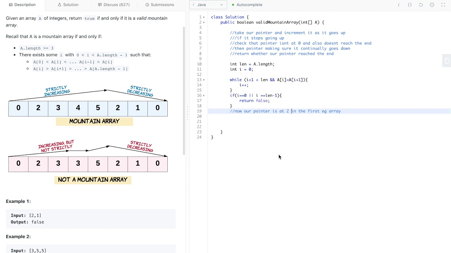Open the Java language dropdown
This screenshot has height=253, width=451.
pyautogui.click(x=208, y=5)
